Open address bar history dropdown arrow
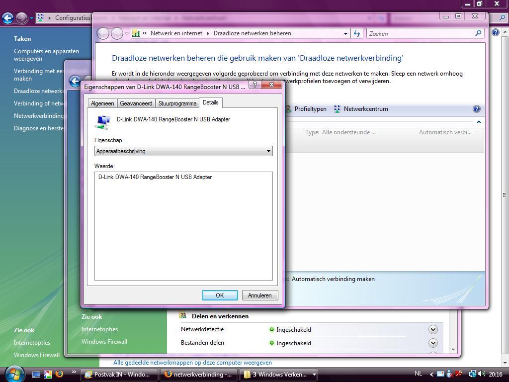This screenshot has width=509, height=382. coord(346,33)
